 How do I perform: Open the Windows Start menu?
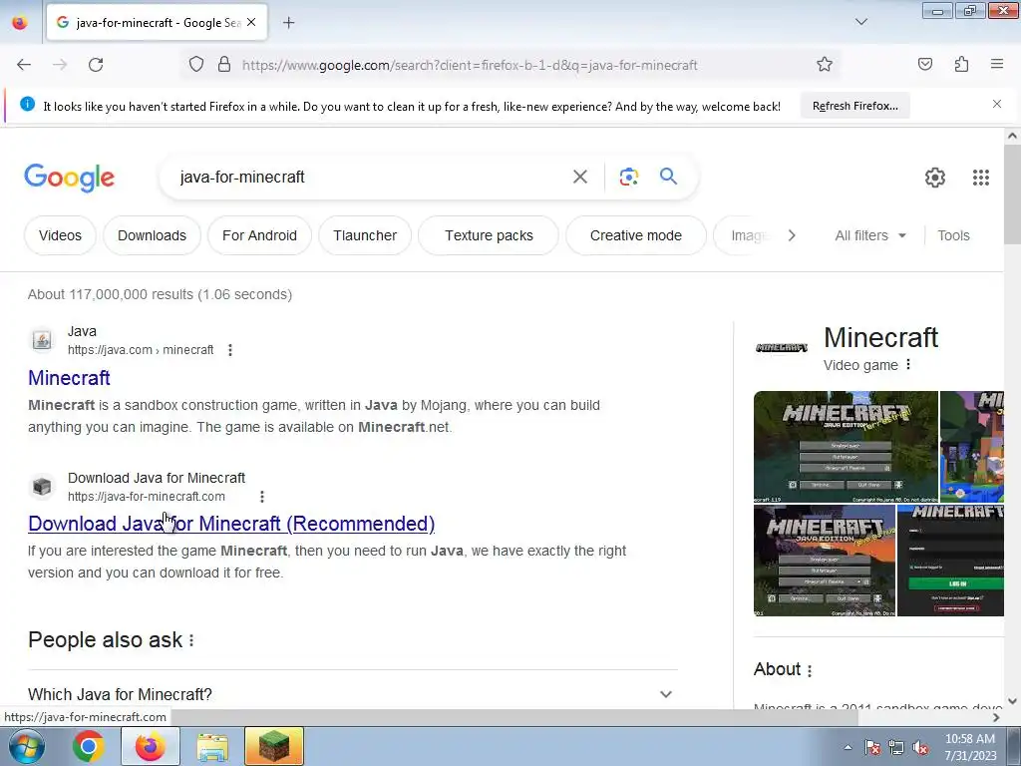coord(25,746)
